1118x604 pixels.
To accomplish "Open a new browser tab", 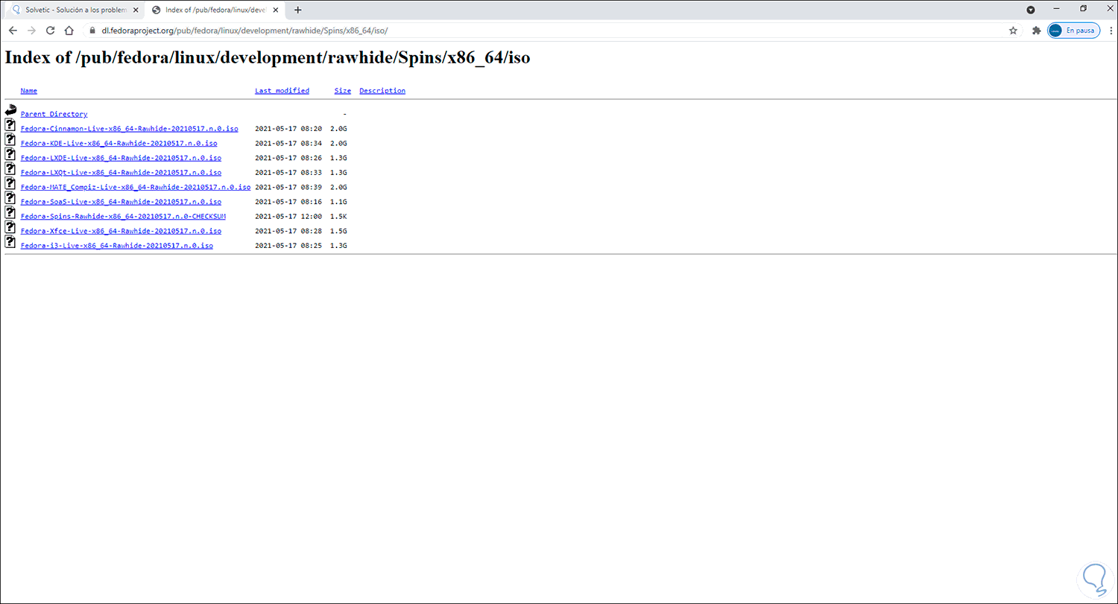I will click(x=298, y=10).
